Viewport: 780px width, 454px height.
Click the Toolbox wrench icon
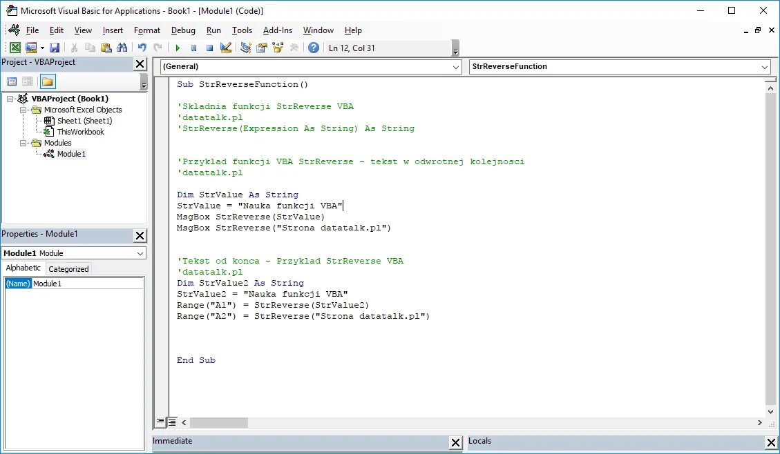(294, 48)
